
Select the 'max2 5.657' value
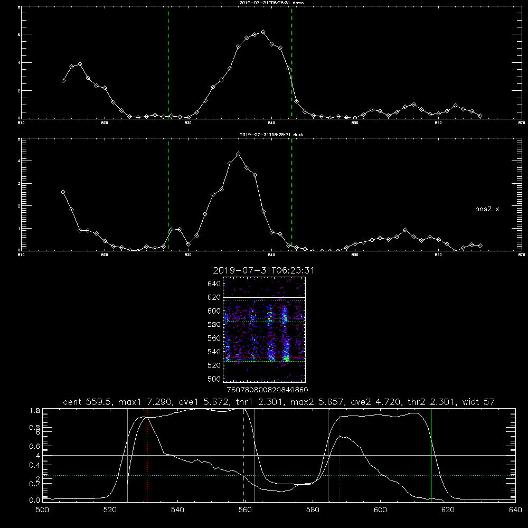click(x=317, y=402)
